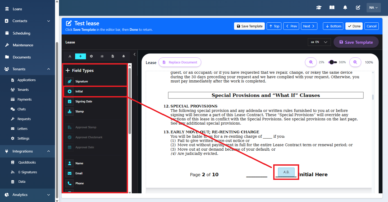Open Documents in the sidebar

pyautogui.click(x=28, y=57)
